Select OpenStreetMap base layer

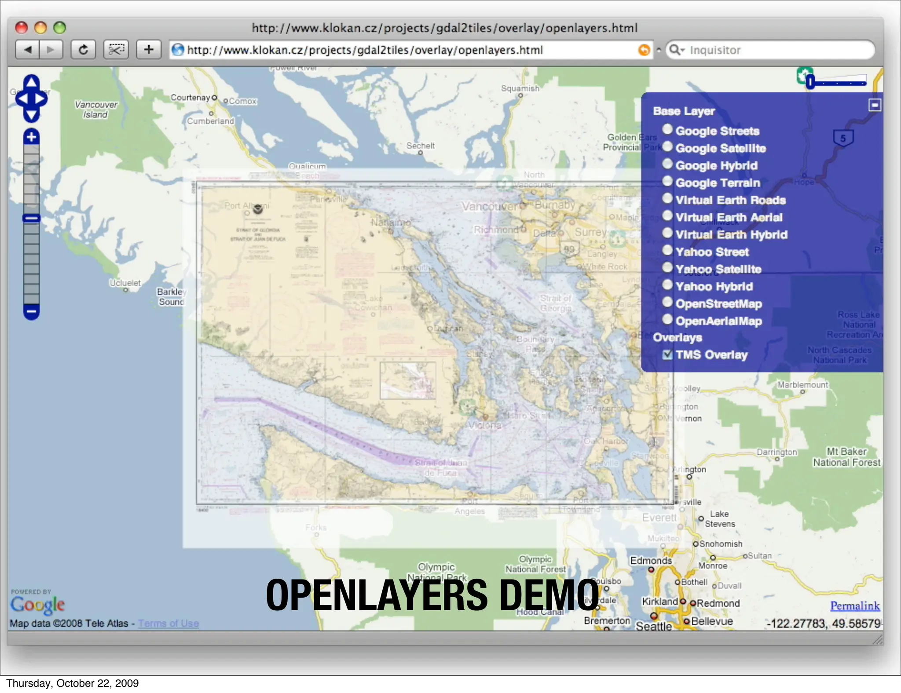click(667, 302)
